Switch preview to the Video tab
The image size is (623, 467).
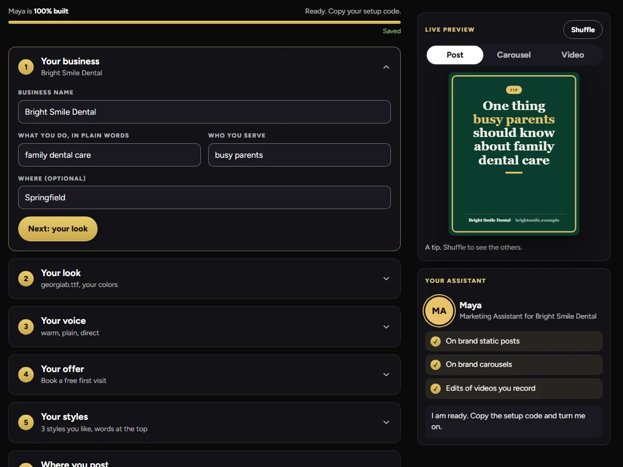[573, 55]
